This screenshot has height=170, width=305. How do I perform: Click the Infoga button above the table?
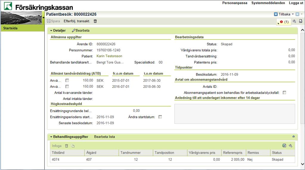click(57, 146)
